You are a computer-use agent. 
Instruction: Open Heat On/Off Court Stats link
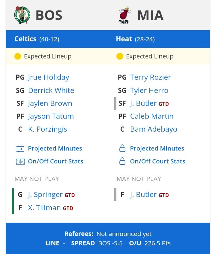tap(157, 161)
